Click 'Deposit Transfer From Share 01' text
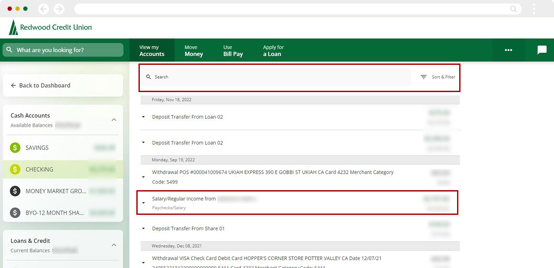Image resolution: width=554 pixels, height=268 pixels. pyautogui.click(x=188, y=228)
